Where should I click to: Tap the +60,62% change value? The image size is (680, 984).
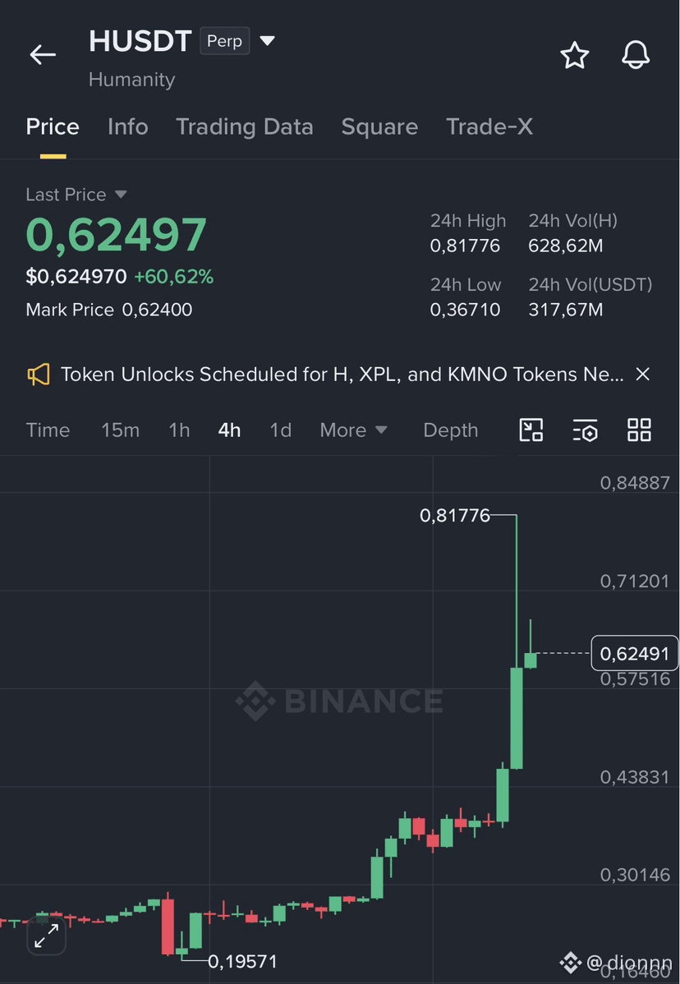[174, 276]
